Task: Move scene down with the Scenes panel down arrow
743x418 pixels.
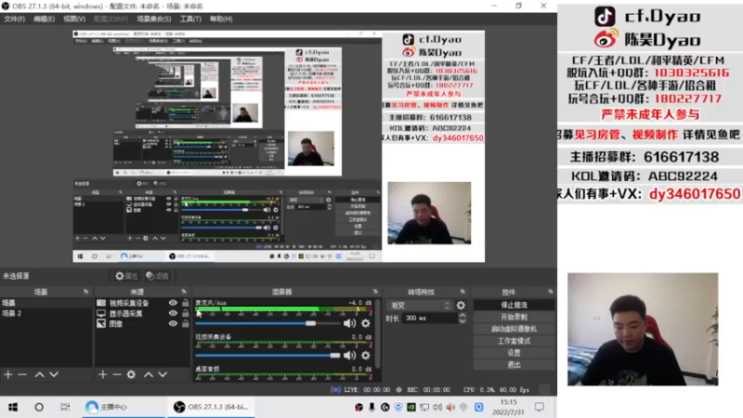Action: click(x=54, y=374)
